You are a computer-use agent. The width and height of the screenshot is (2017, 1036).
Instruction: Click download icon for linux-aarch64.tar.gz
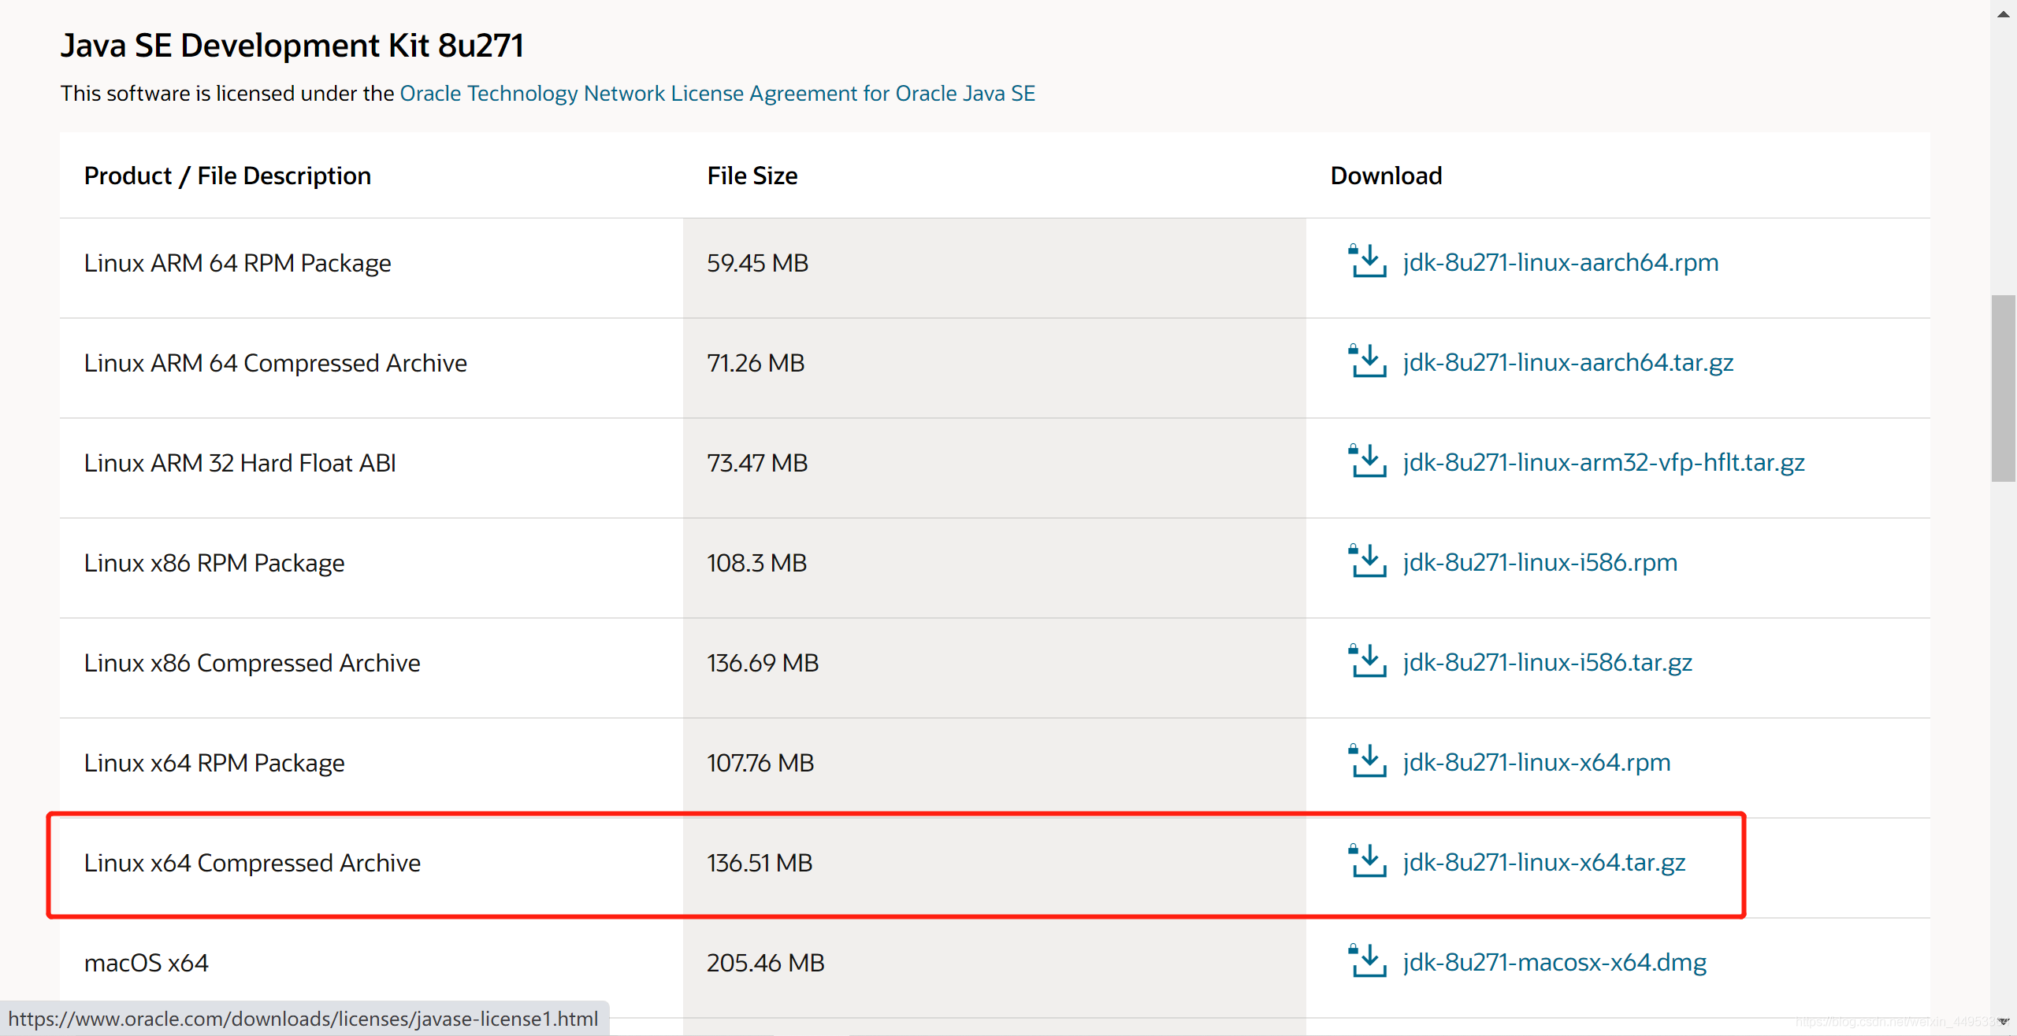click(1367, 361)
